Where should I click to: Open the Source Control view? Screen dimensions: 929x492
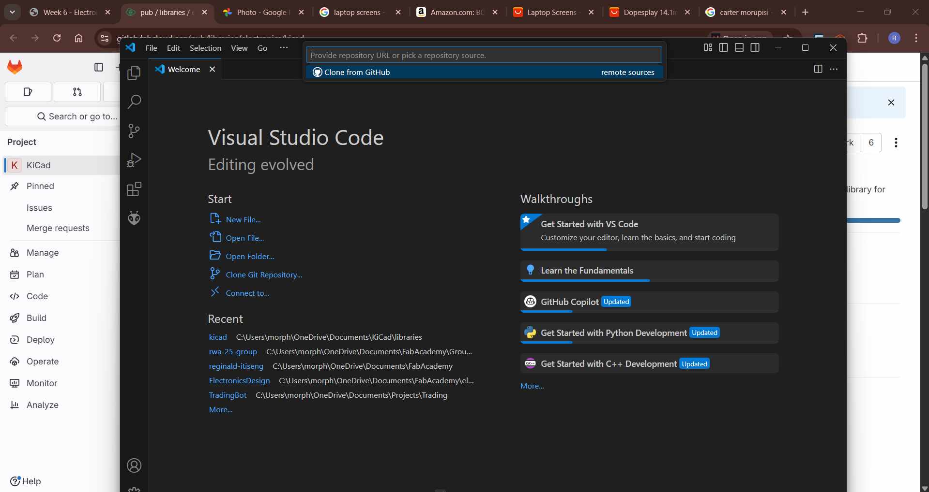[133, 130]
